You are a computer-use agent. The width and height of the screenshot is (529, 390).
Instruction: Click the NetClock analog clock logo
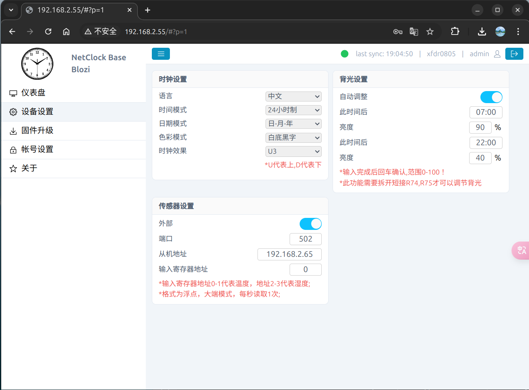(x=37, y=64)
